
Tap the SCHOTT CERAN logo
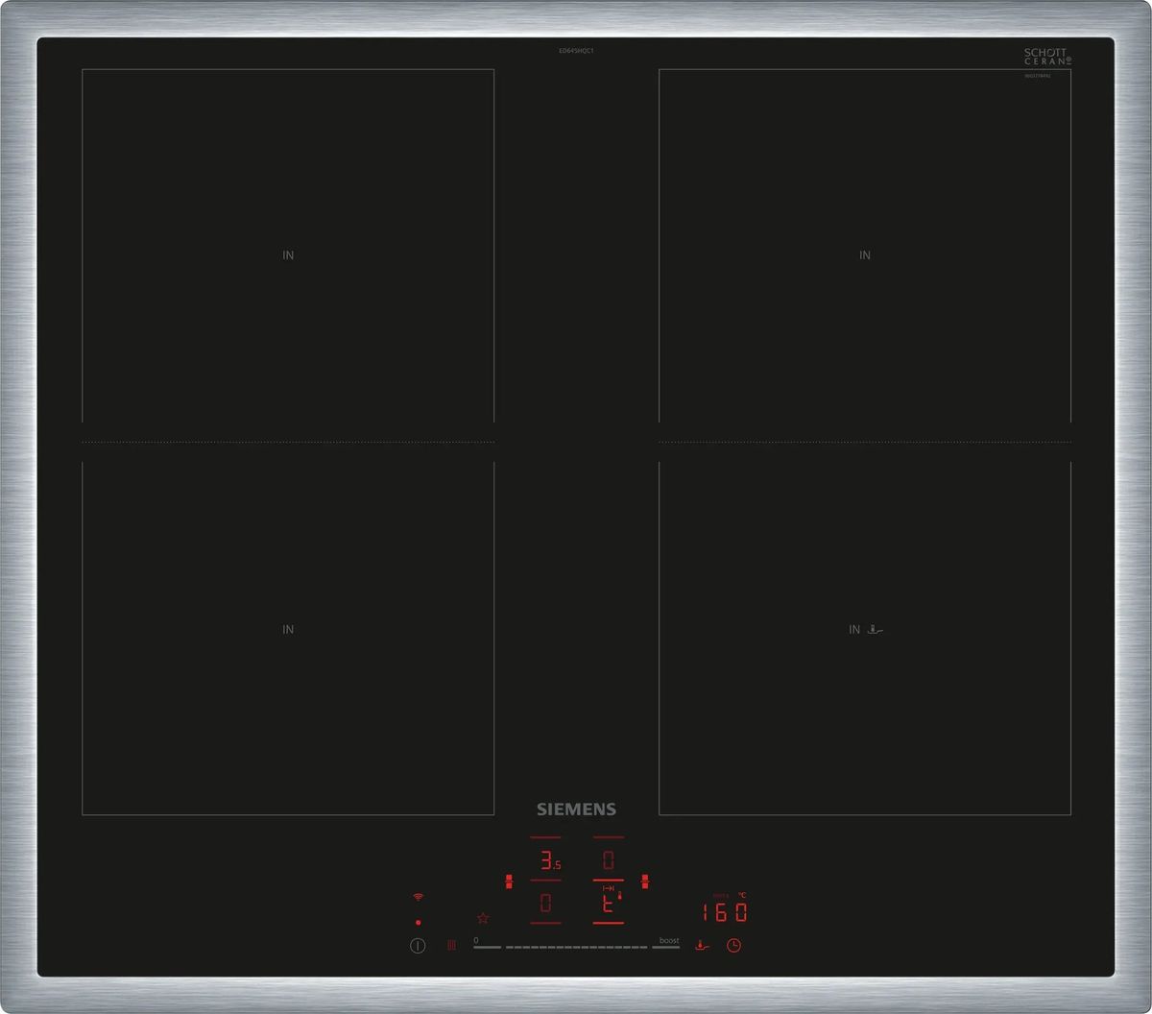(x=1047, y=57)
